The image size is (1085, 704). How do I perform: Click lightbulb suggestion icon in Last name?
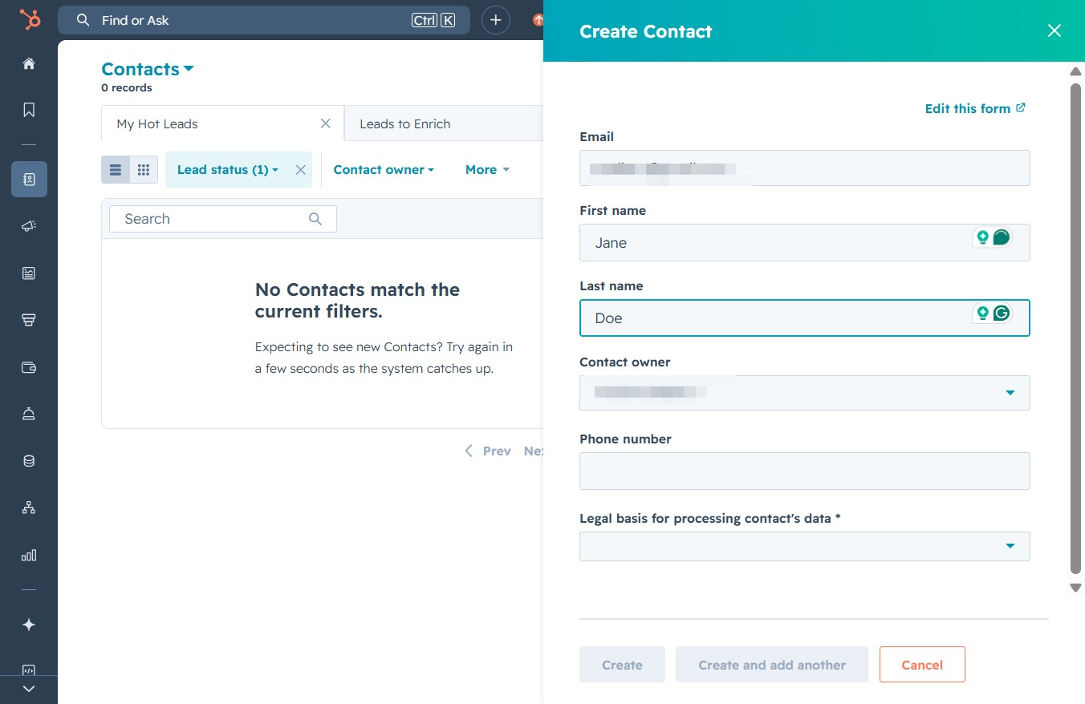pyautogui.click(x=982, y=313)
